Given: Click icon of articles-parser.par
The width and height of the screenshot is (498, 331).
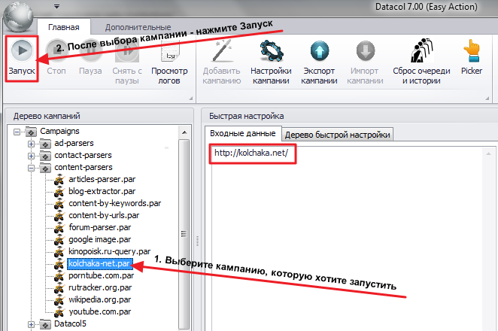Looking at the screenshot, I should point(59,180).
